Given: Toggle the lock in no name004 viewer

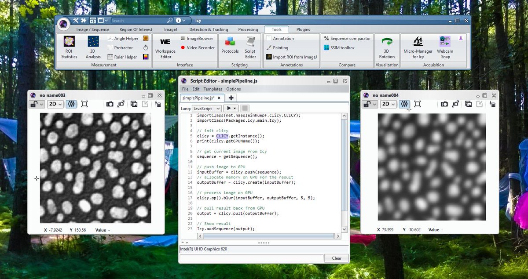Looking at the screenshot, I should tap(370, 104).
